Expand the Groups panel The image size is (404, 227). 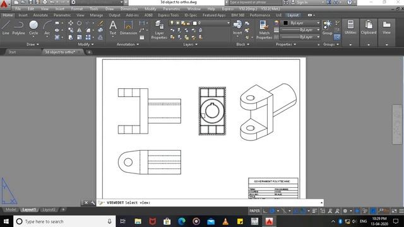tap(331, 44)
